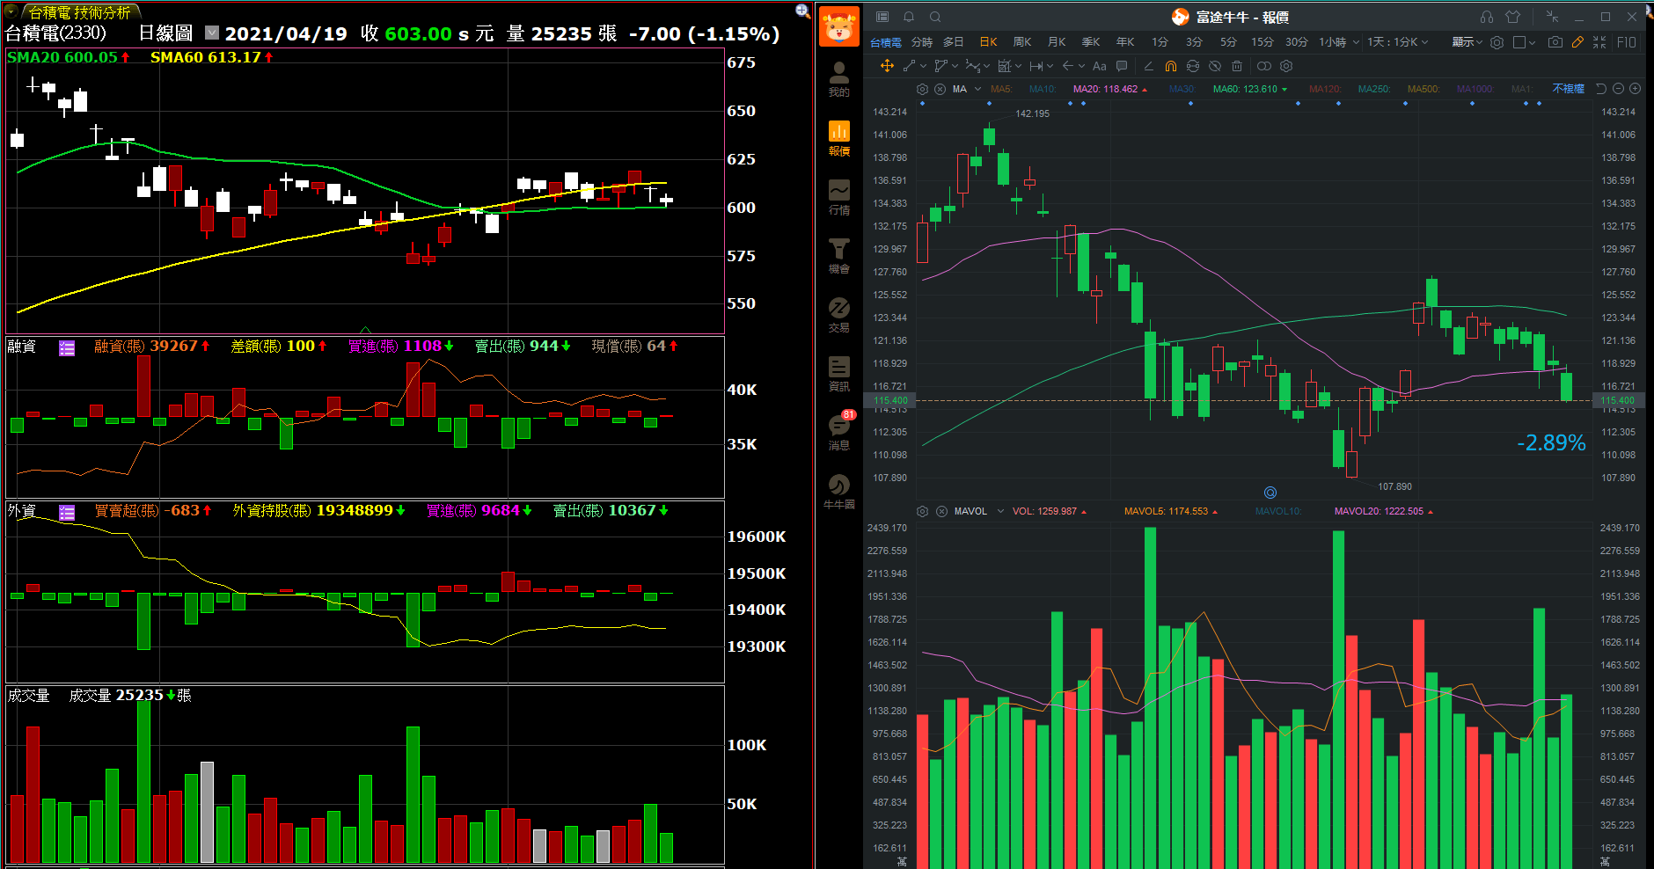
Task: Open the 日線圖 chart type dropdown
Action: click(x=212, y=33)
